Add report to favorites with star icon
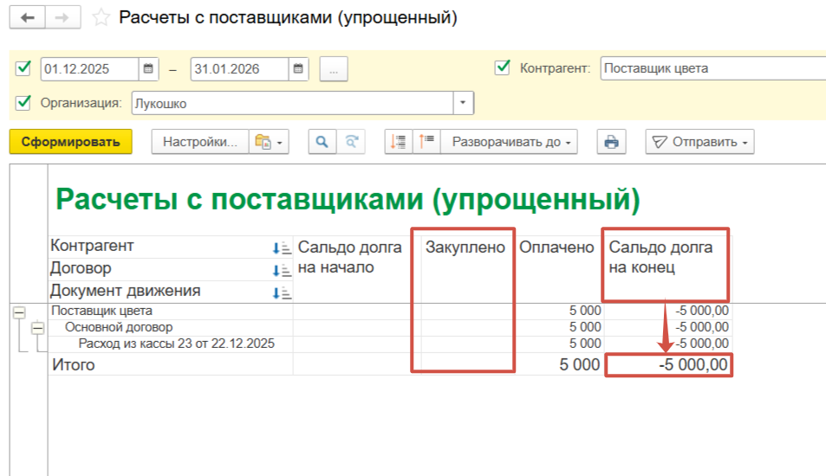 (x=101, y=17)
